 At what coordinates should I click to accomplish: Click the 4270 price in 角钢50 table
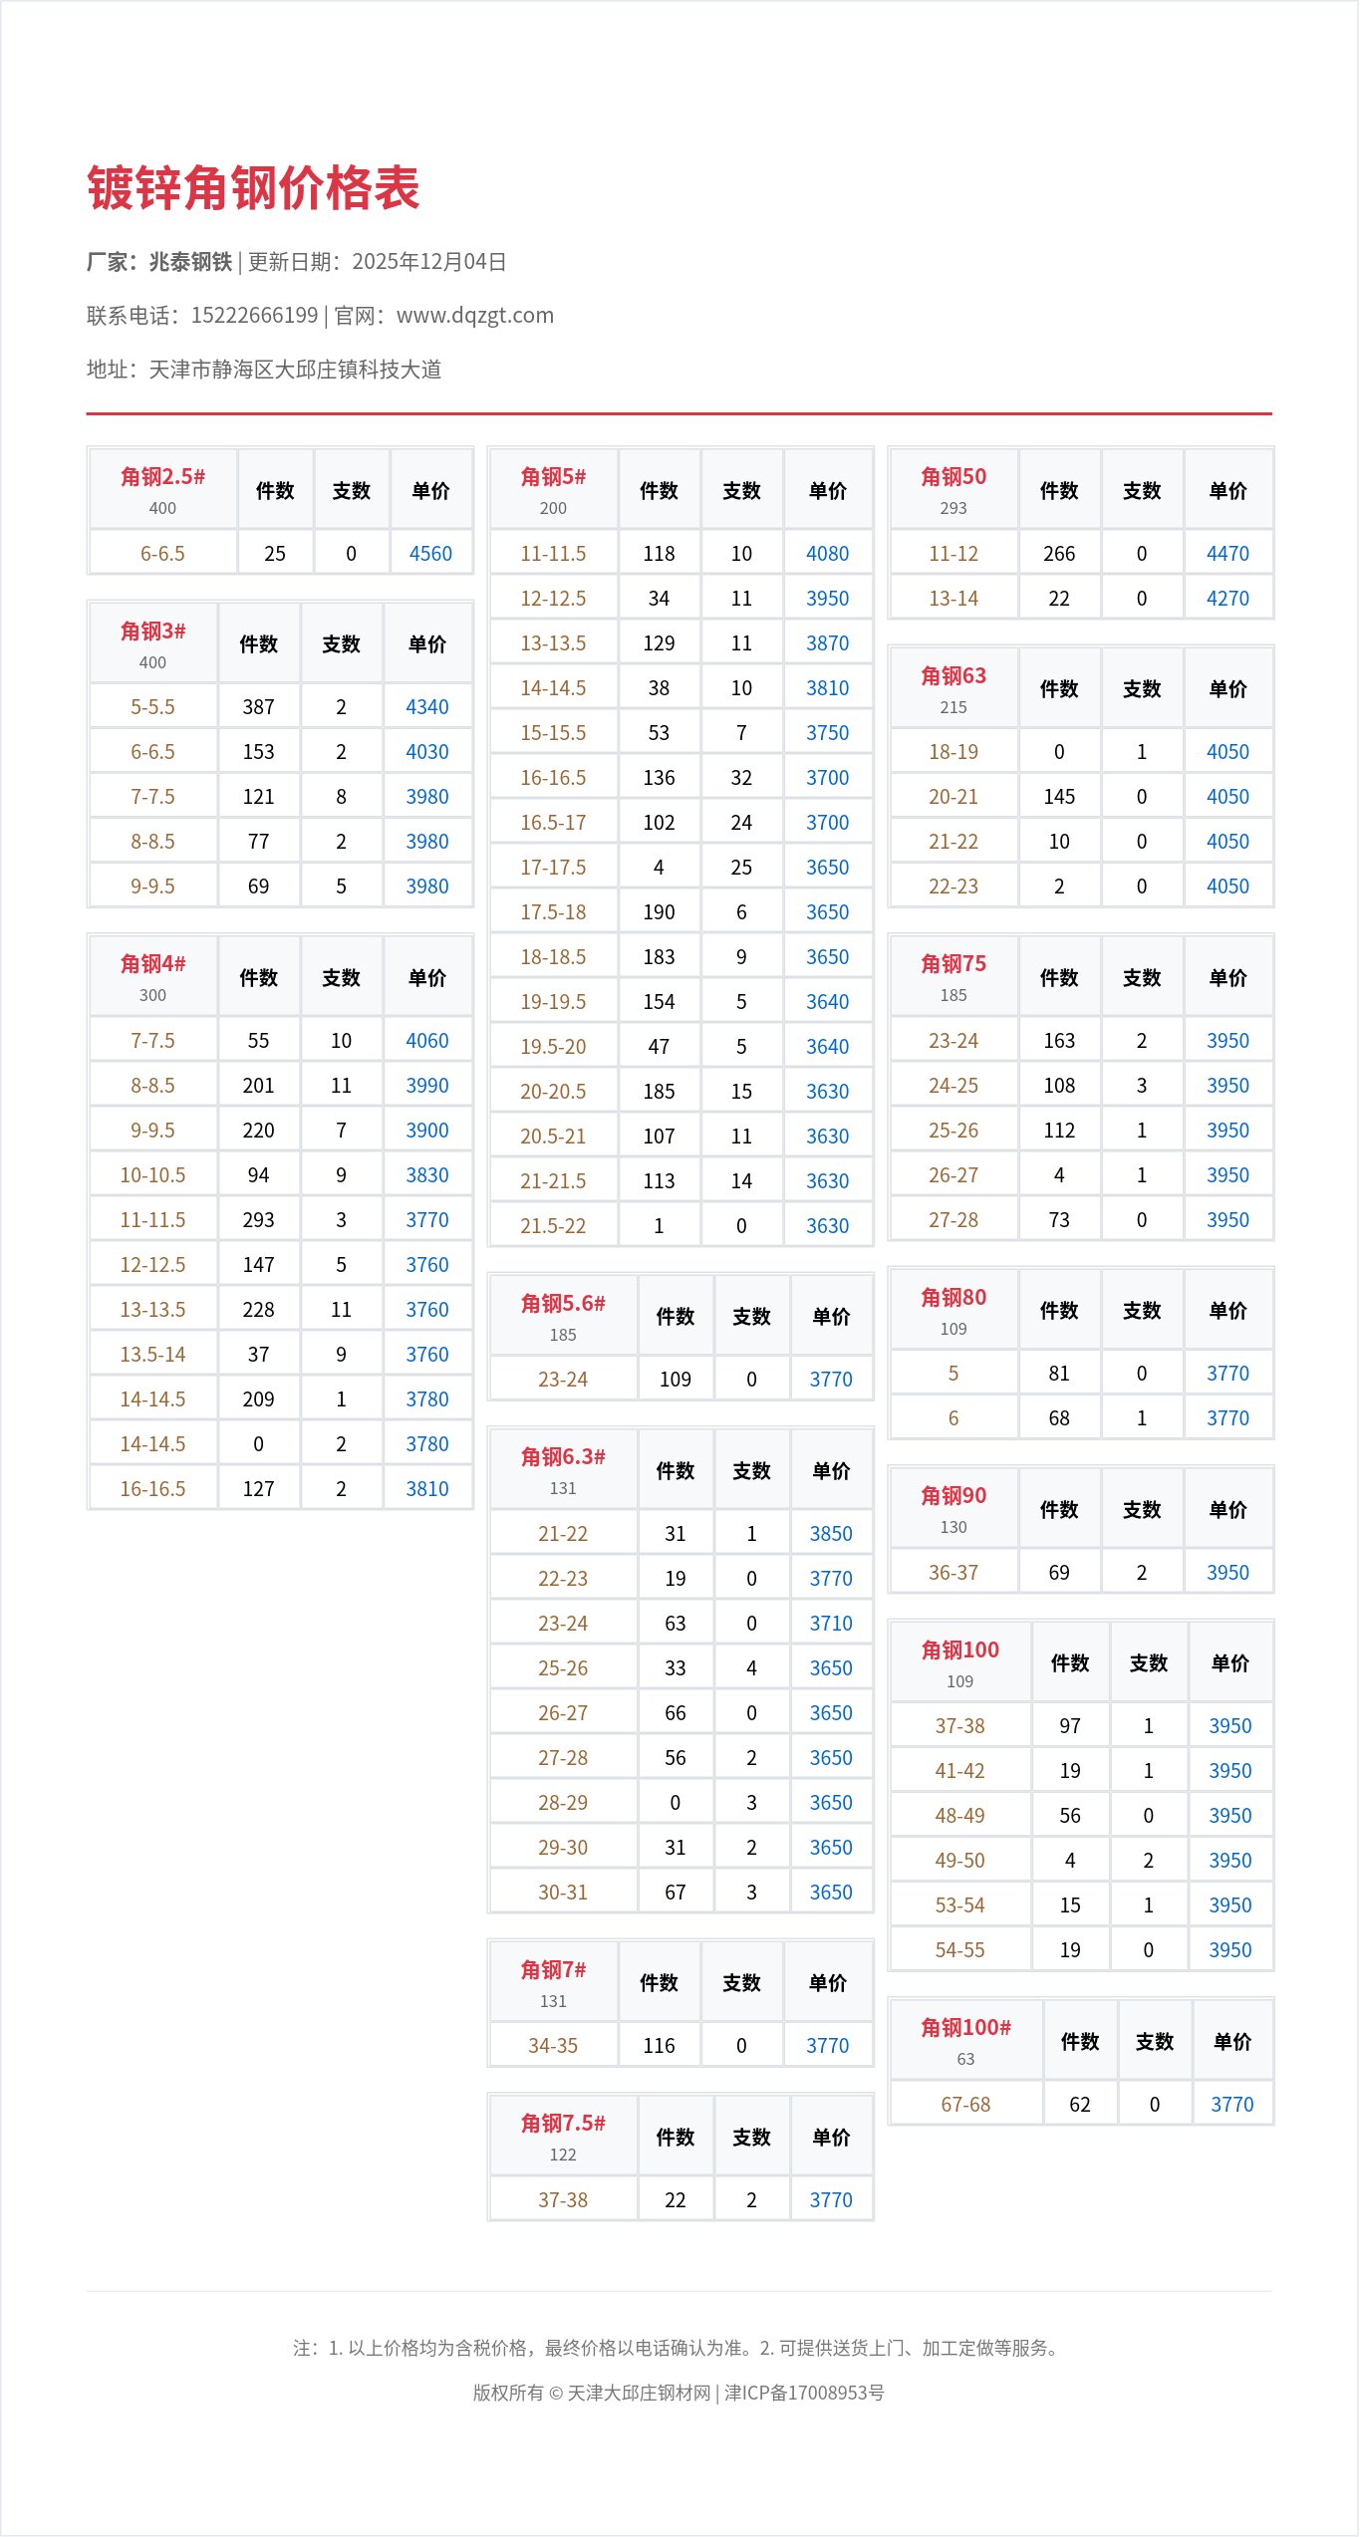1226,599
